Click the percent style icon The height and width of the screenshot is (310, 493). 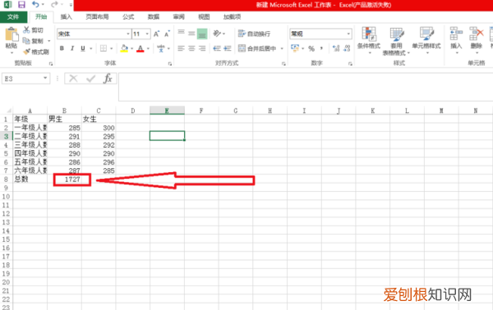tap(311, 48)
